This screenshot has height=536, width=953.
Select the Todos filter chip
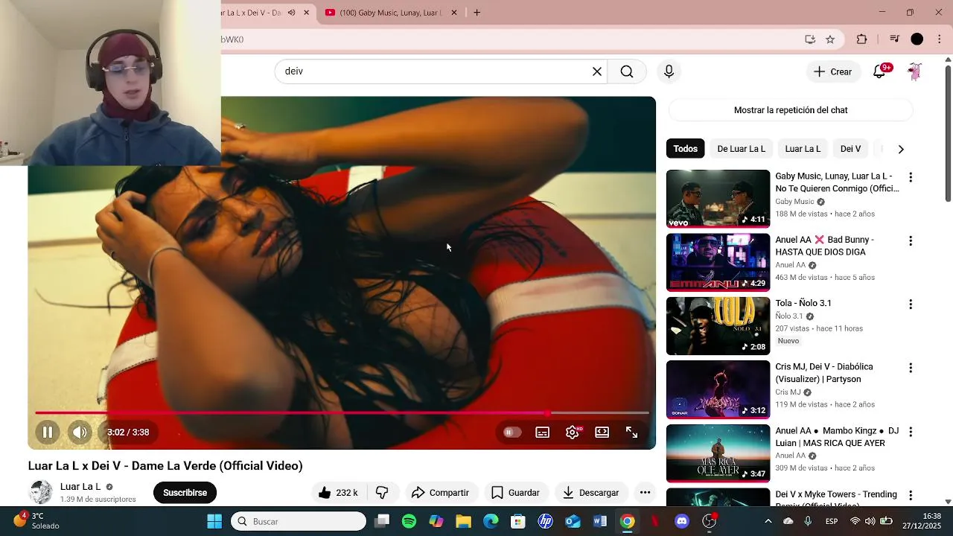coord(686,149)
